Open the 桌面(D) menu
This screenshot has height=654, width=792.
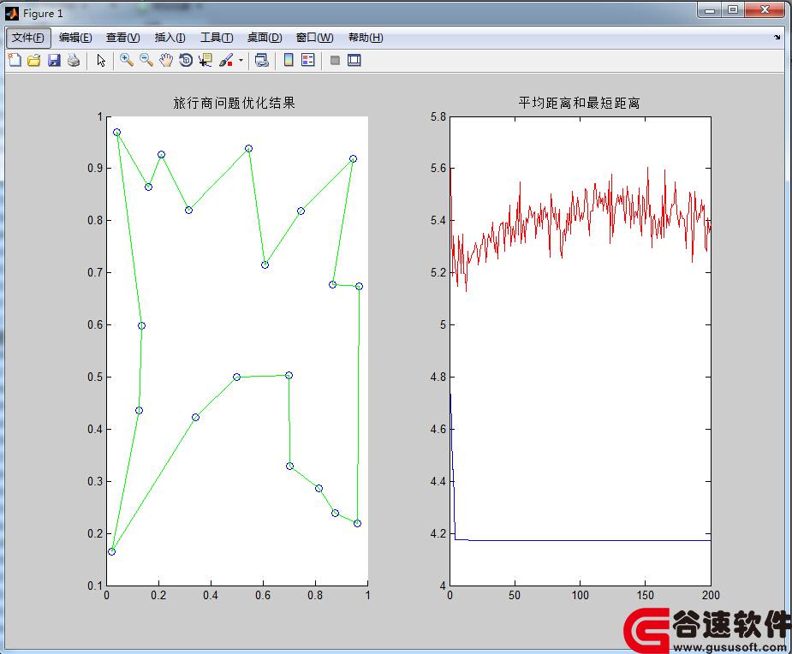pos(265,38)
